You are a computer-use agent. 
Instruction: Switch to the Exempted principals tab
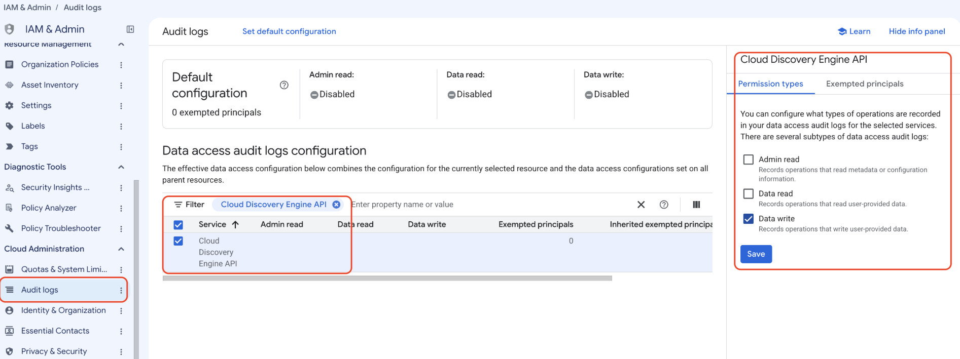pyautogui.click(x=865, y=84)
